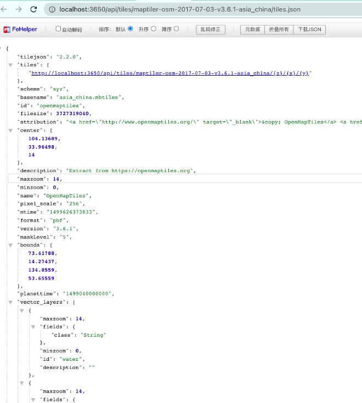Click the 下载JSON button

coord(309,30)
